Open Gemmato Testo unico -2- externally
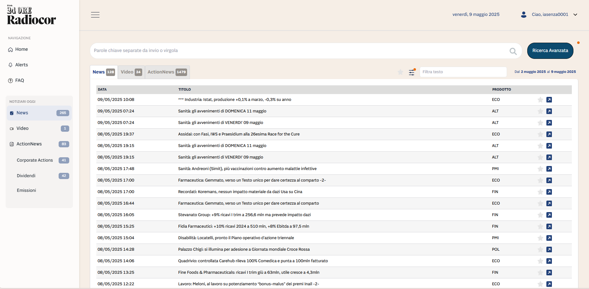Screen dimensions: 589x289 (549, 180)
